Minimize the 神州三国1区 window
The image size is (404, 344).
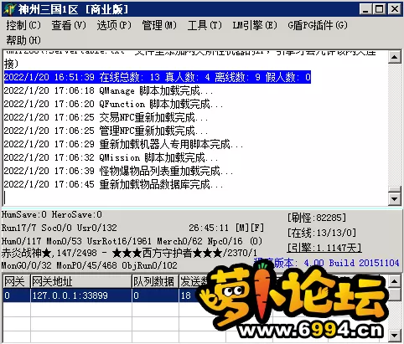pyautogui.click(x=365, y=9)
